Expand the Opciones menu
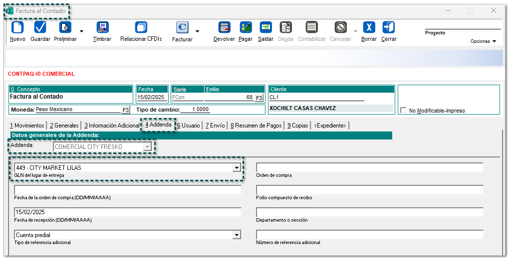The image size is (510, 260). coord(483,41)
